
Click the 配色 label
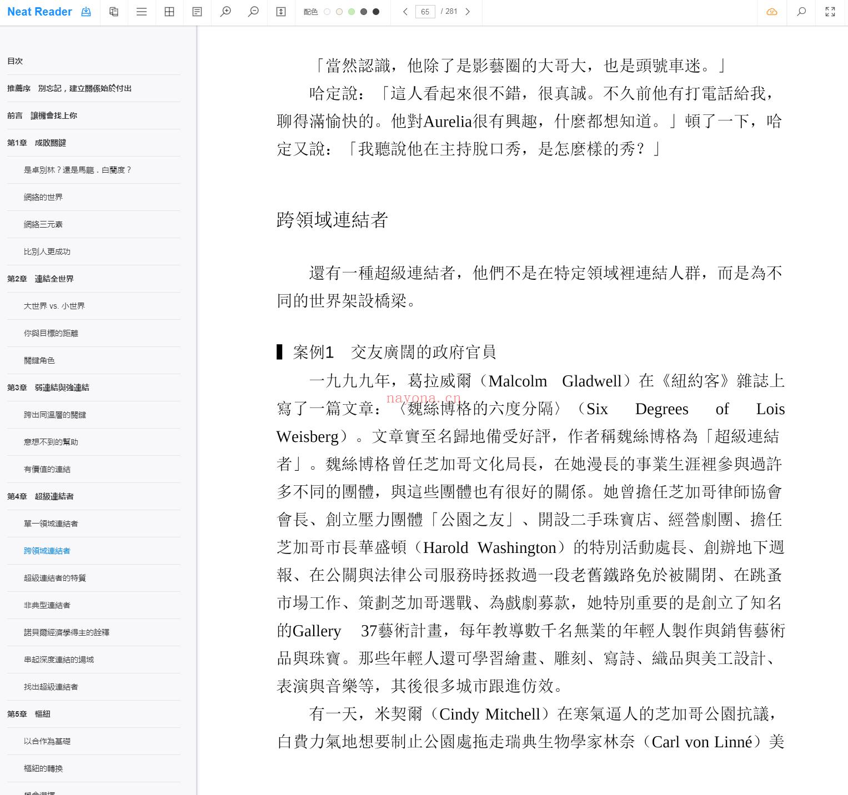[x=310, y=12]
